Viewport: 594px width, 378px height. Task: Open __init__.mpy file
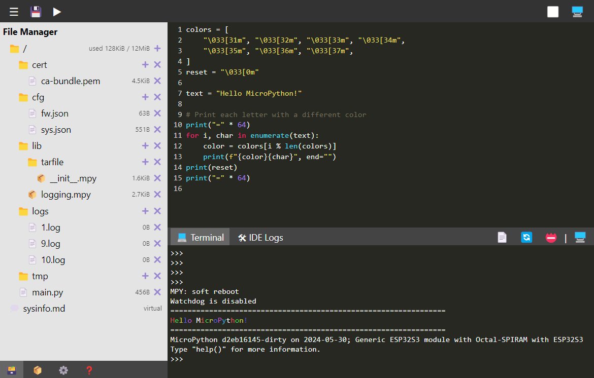click(74, 178)
